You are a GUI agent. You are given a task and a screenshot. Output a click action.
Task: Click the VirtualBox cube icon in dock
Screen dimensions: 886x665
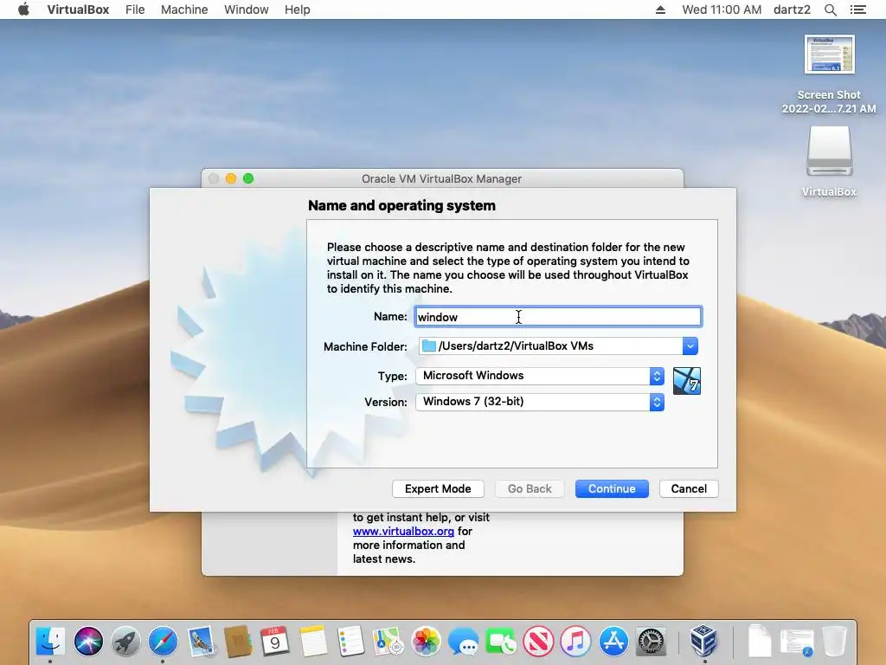point(704,640)
